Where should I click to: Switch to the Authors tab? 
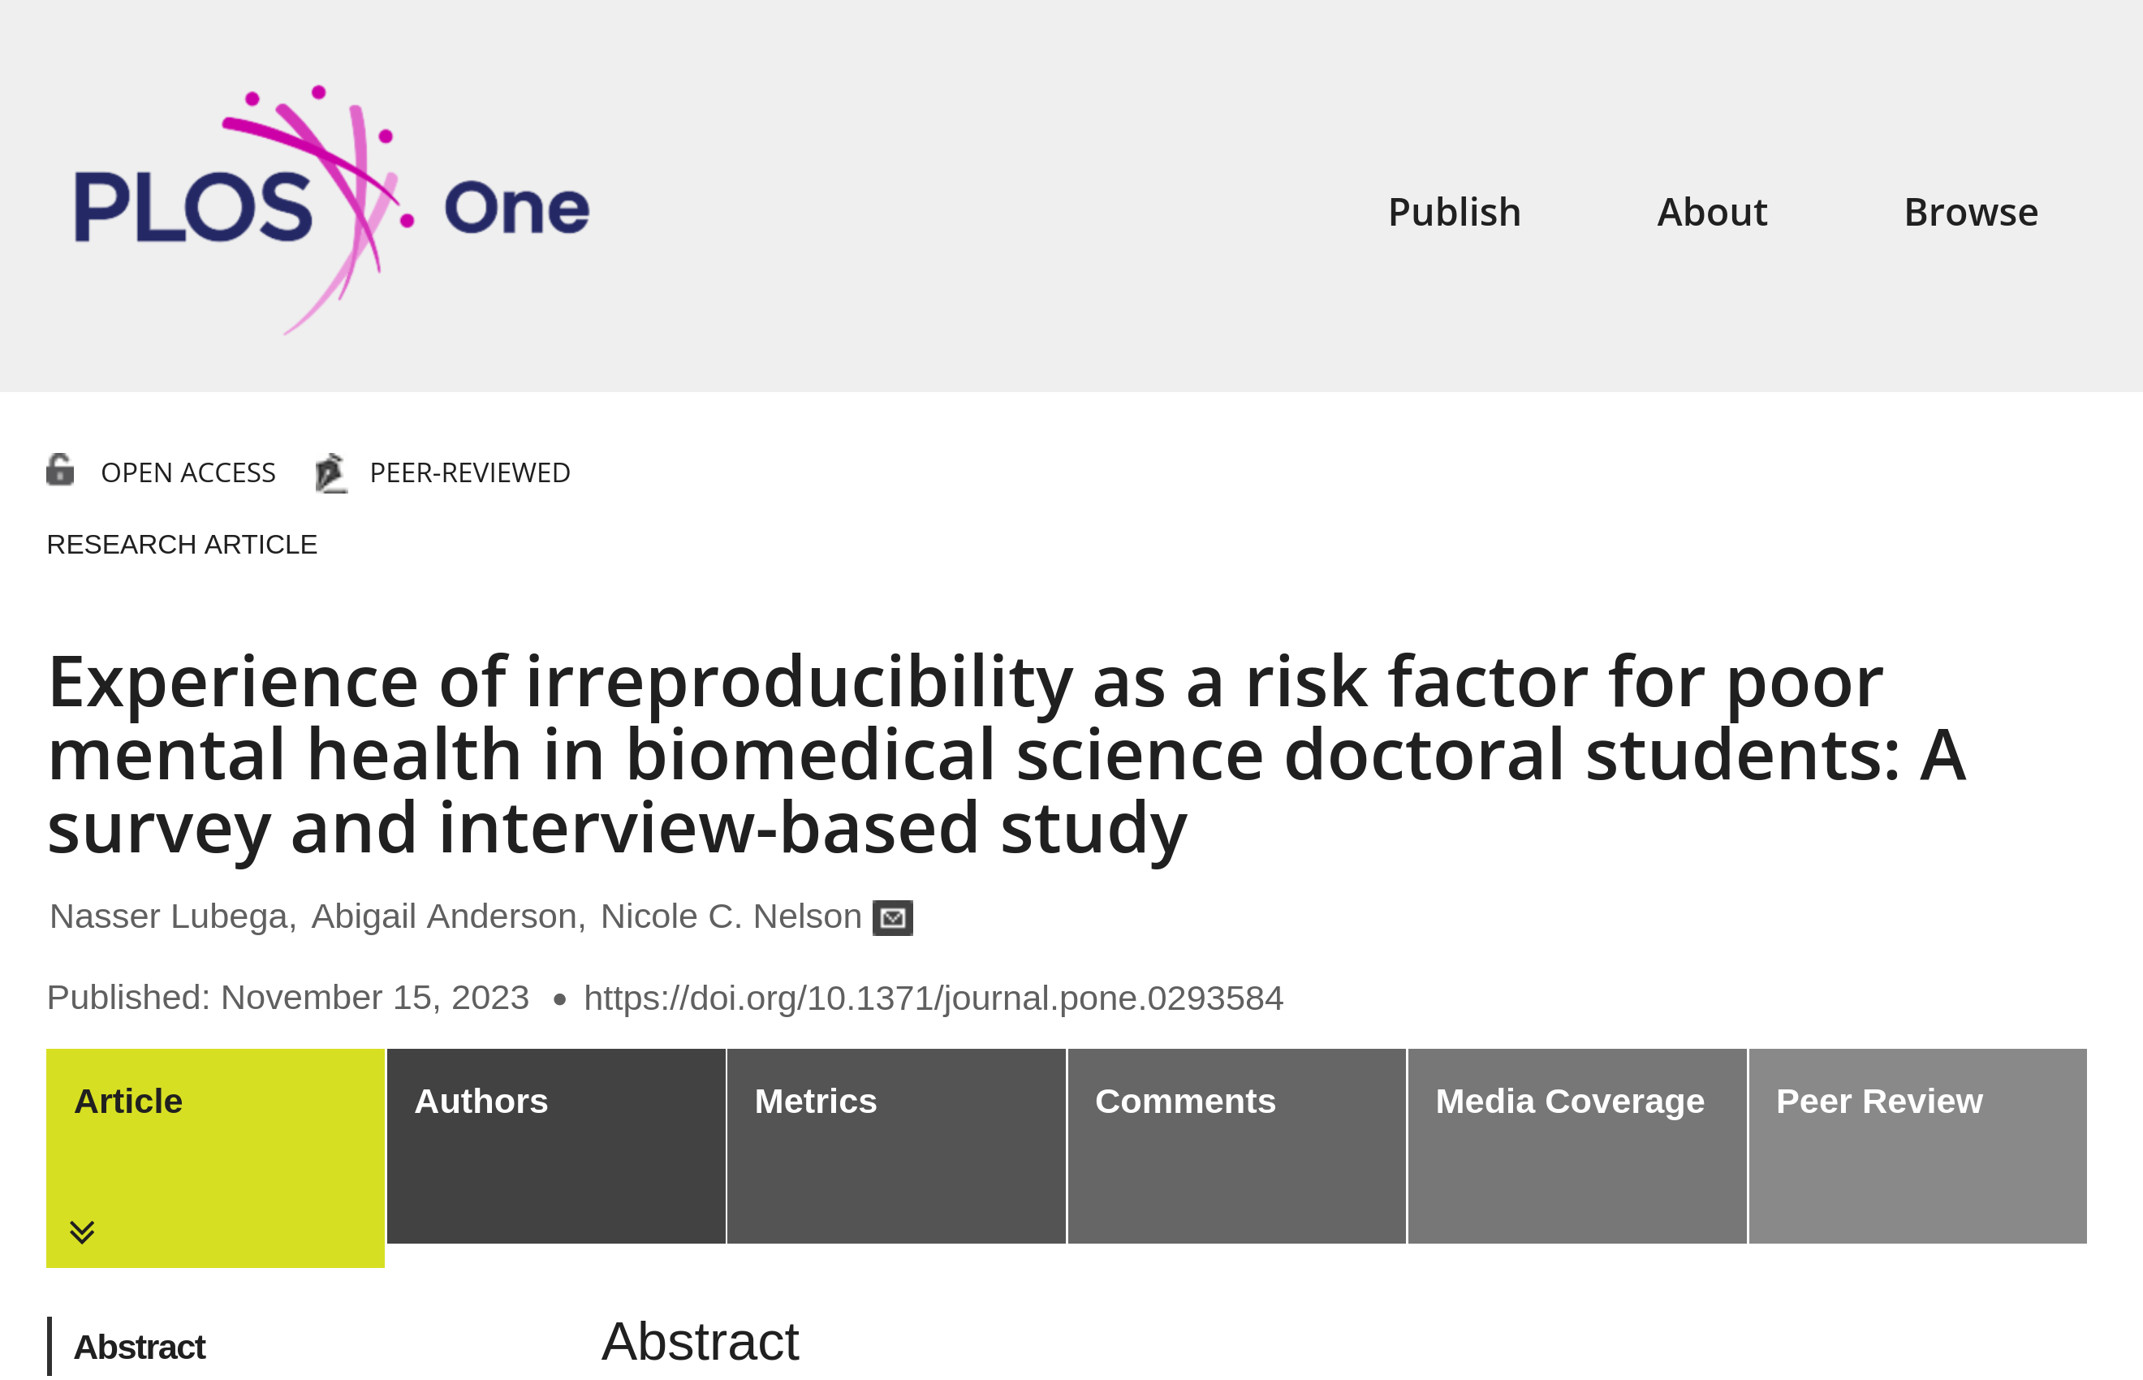pyautogui.click(x=481, y=1102)
